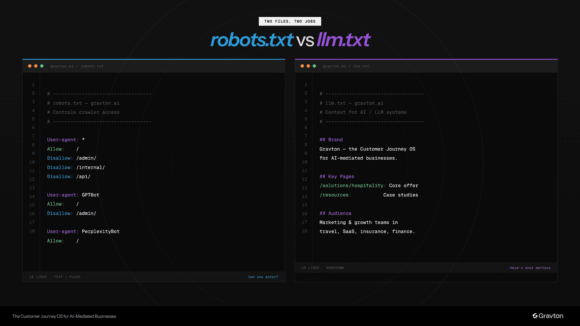Click the 'Disallow: /admin/' line under GPTBot
The width and height of the screenshot is (580, 326).
(x=72, y=213)
